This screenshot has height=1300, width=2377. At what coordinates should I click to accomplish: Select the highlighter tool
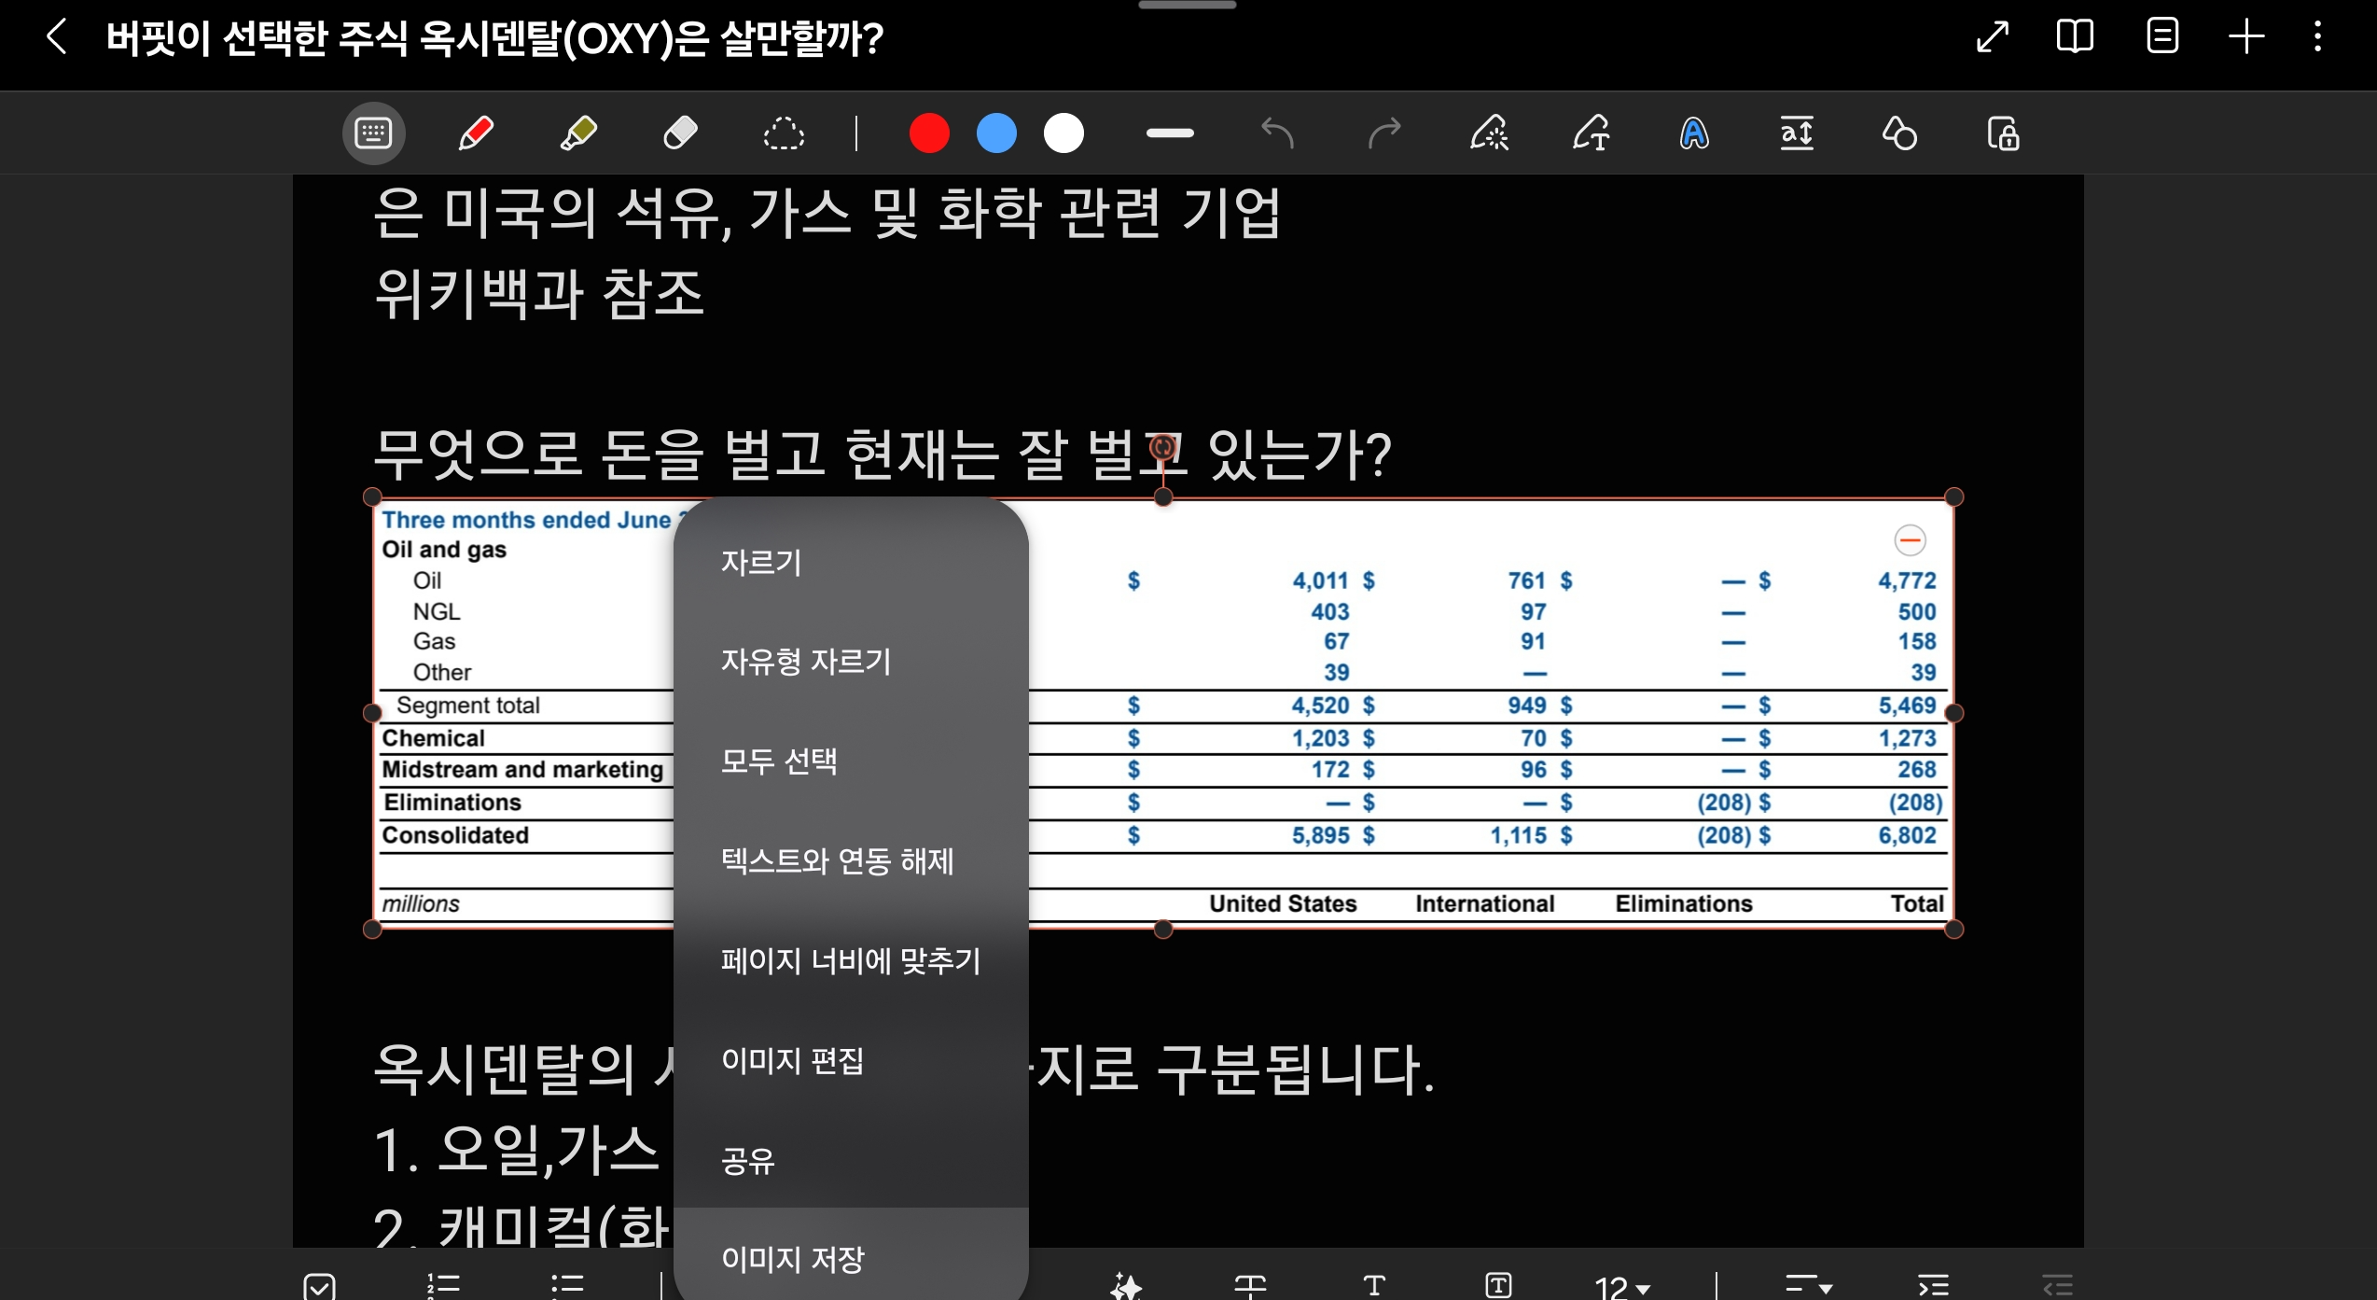point(578,133)
